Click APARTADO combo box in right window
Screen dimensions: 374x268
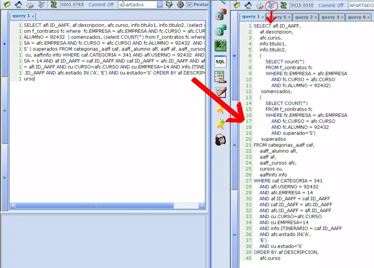[x=361, y=5]
